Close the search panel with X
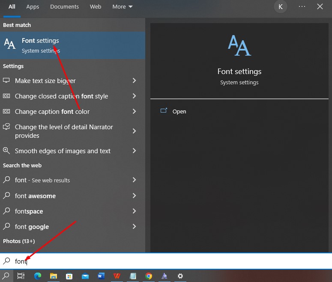 pyautogui.click(x=320, y=6)
